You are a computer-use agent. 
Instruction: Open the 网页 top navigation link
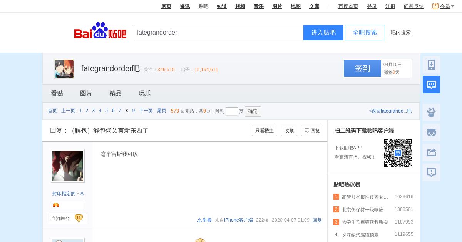coord(166,6)
